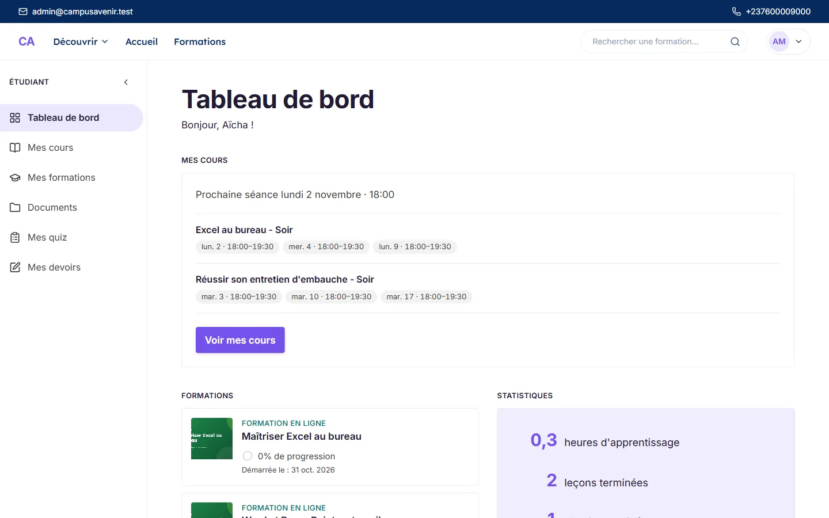This screenshot has height=518, width=829.
Task: Click the +237600009000 phone number
Action: (x=778, y=12)
